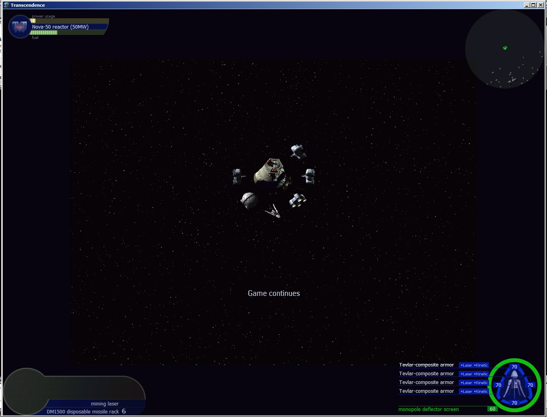Click the Nova-50 reactor emblem icon
Screen dimensions: 547x417
[x=19, y=27]
